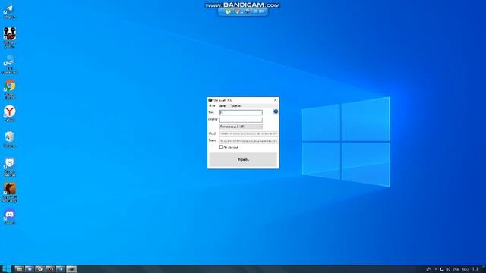Launch the Google Chrome desktop shortcut
Image resolution: width=486 pixels, height=273 pixels.
[10, 89]
